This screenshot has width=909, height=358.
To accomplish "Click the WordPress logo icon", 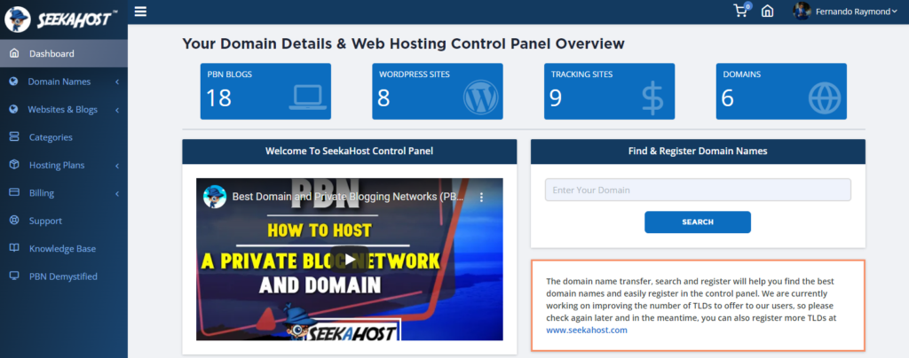I will pos(480,97).
